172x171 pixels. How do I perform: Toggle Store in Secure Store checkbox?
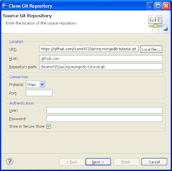coord(49,126)
